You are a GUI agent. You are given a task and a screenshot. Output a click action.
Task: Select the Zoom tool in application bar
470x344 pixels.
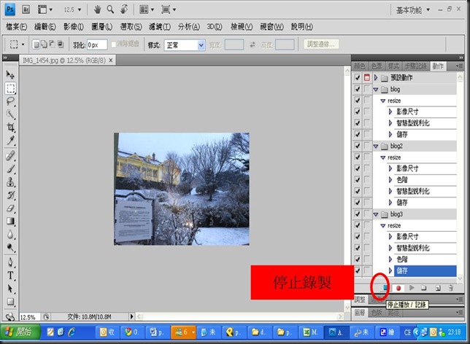pos(110,9)
